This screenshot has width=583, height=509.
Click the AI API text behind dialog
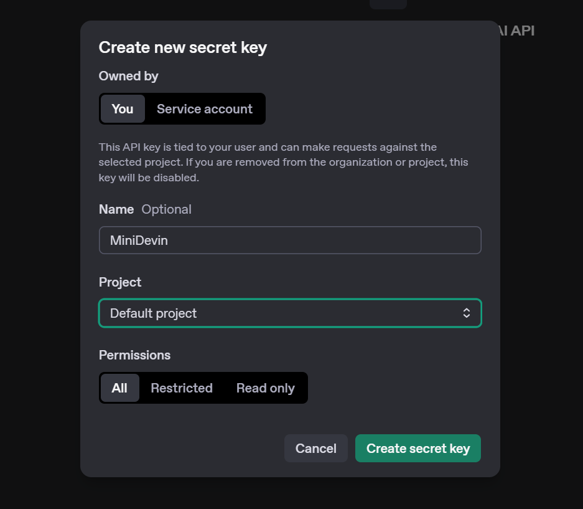point(518,31)
